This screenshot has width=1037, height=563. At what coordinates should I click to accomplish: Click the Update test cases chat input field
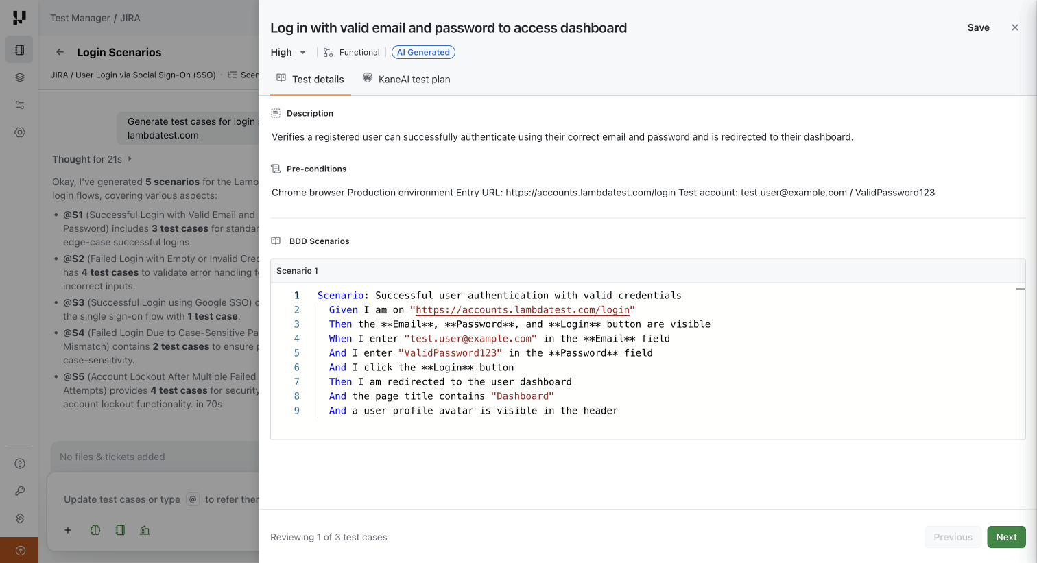(x=154, y=499)
